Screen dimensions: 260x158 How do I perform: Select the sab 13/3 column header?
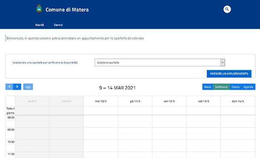click(x=204, y=101)
